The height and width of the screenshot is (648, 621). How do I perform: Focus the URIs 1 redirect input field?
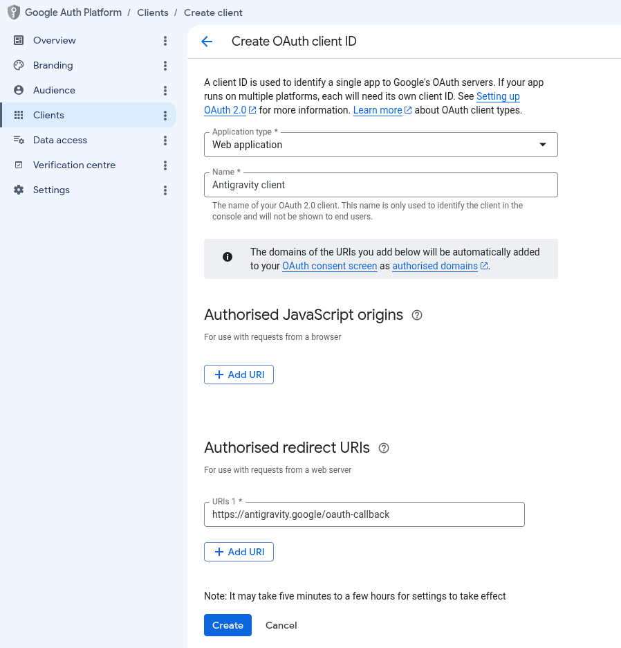(364, 514)
